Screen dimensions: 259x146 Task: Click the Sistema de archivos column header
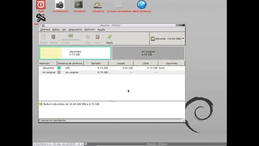click(70, 63)
